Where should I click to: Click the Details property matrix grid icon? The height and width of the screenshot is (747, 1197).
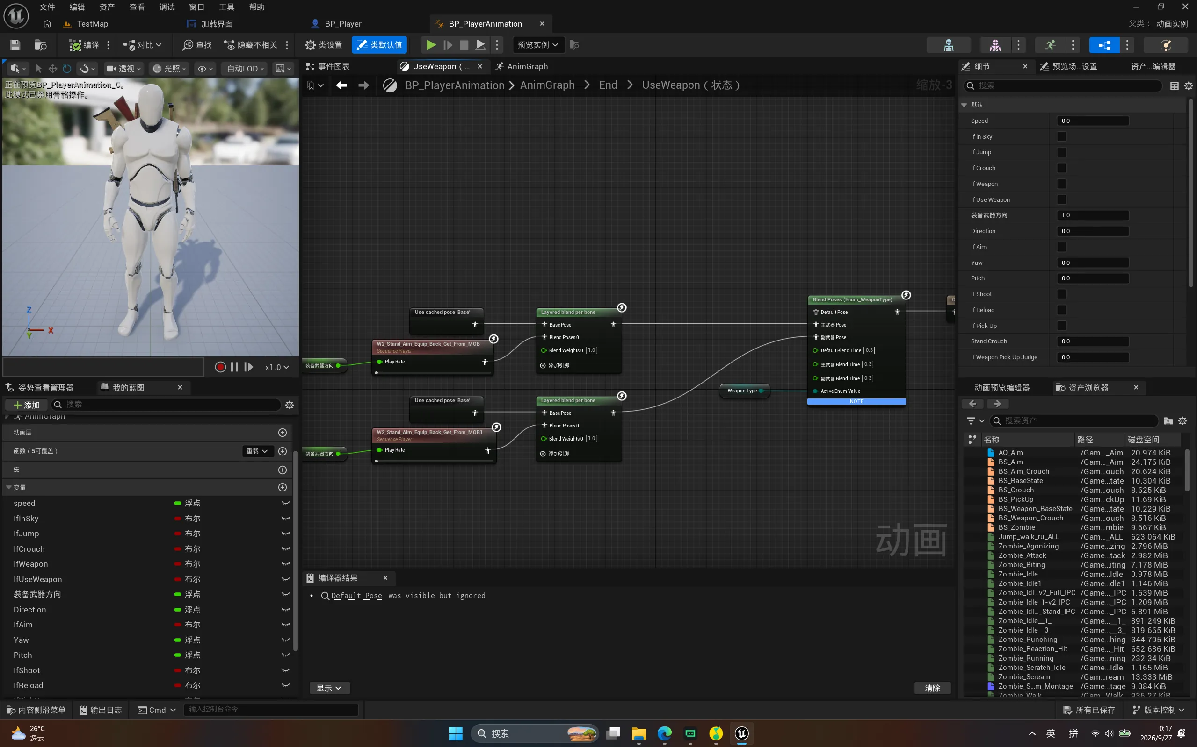[1174, 86]
